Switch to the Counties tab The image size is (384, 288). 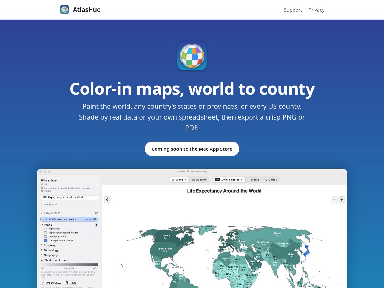click(x=271, y=180)
